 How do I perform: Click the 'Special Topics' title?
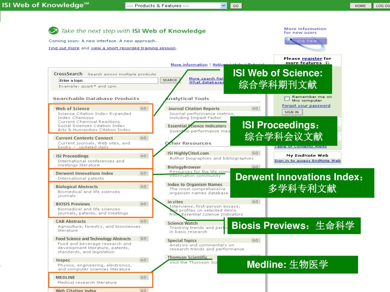pos(182,241)
